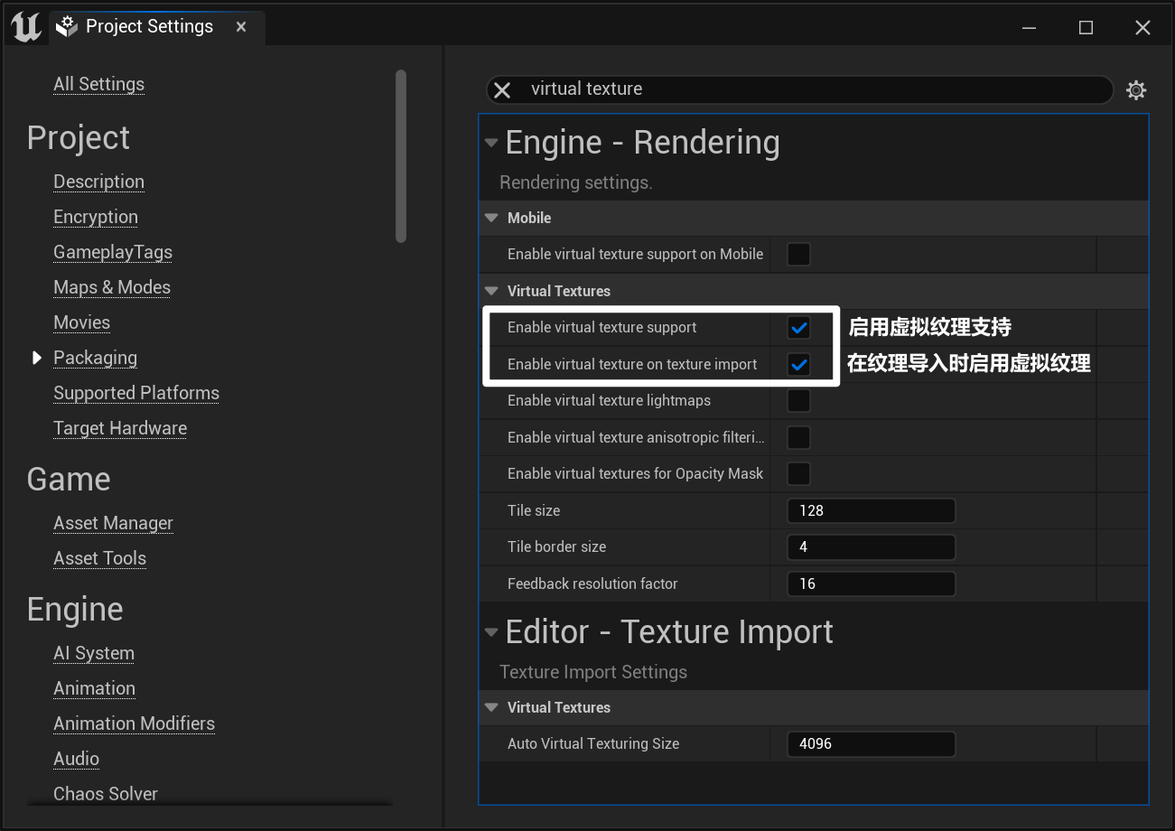
Task: Toggle Enable virtual texture support on Mobile
Action: [x=798, y=254]
